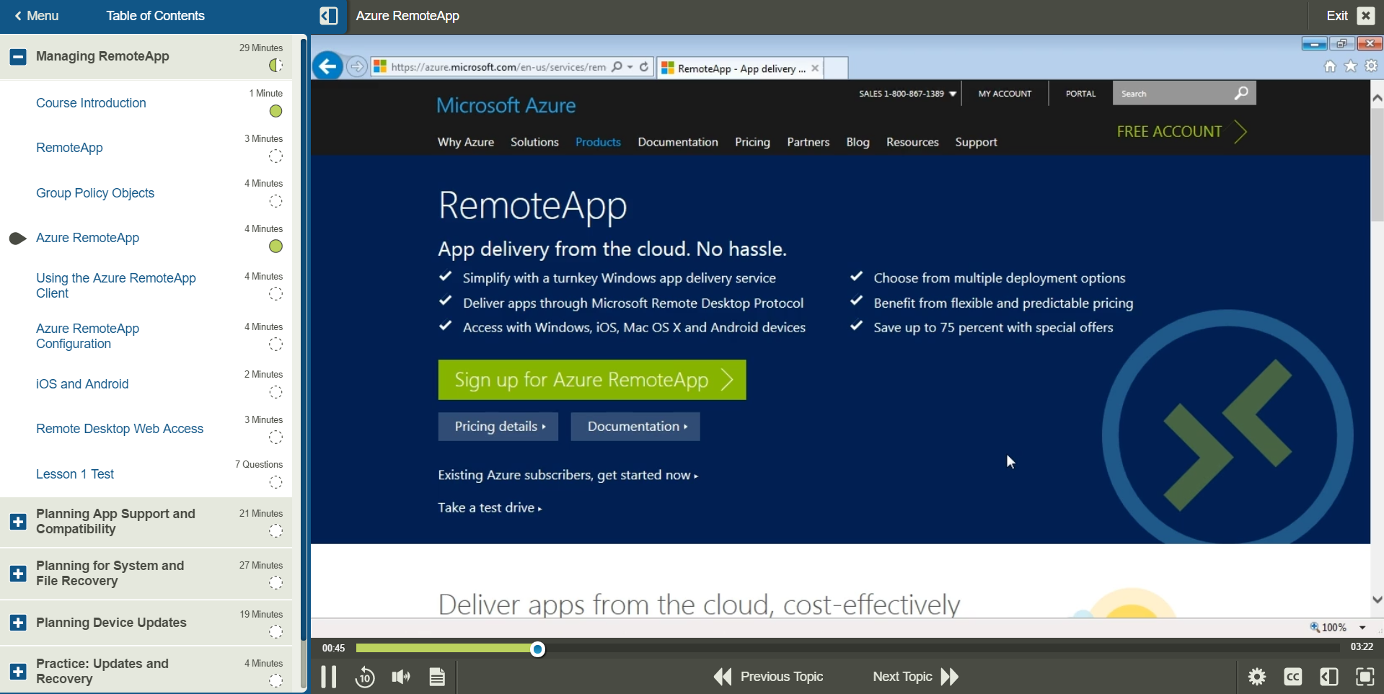Expand Planning App Support and Compatibility

coord(18,521)
